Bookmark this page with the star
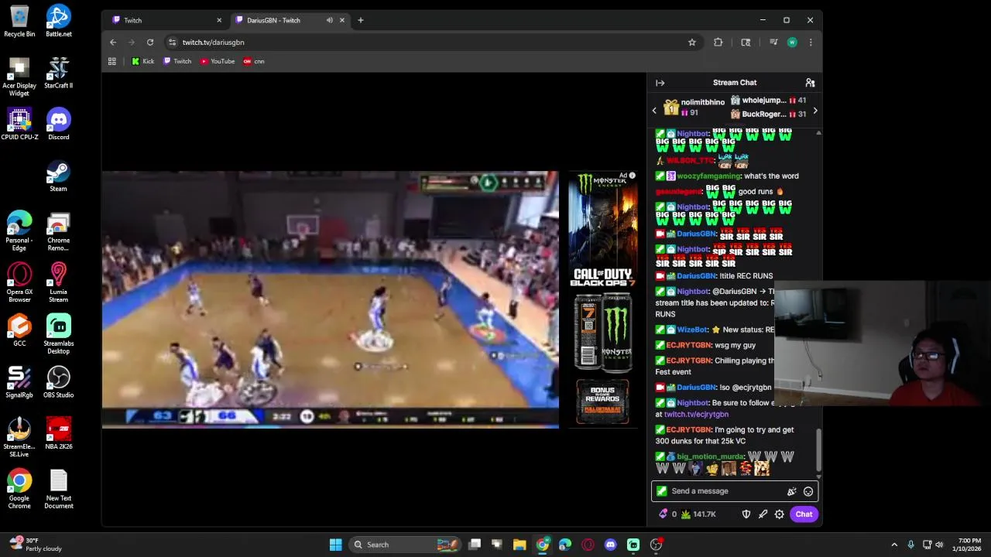This screenshot has height=557, width=991. (x=692, y=43)
